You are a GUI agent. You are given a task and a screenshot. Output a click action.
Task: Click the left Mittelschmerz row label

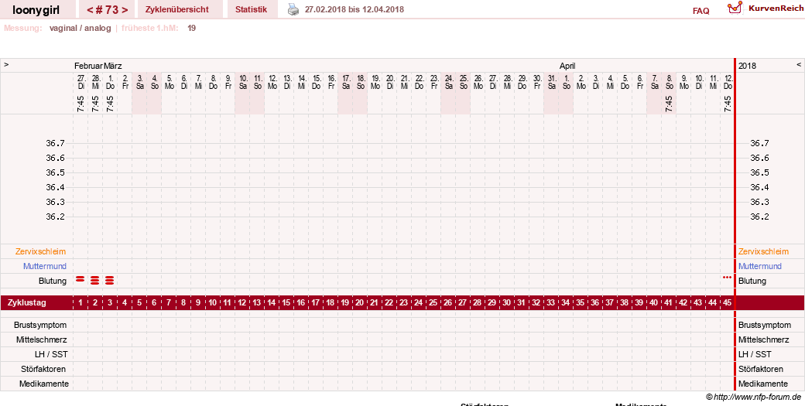pyautogui.click(x=42, y=339)
